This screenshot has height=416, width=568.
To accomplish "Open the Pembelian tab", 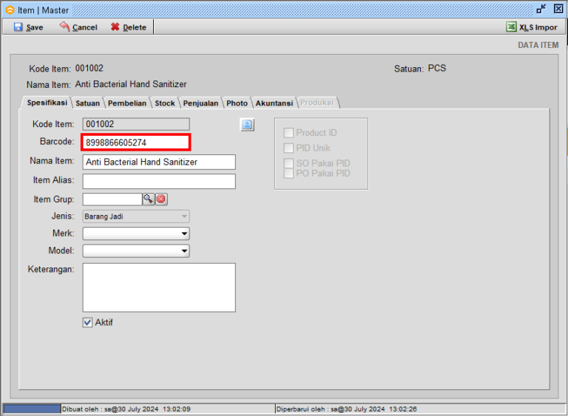I will point(127,103).
